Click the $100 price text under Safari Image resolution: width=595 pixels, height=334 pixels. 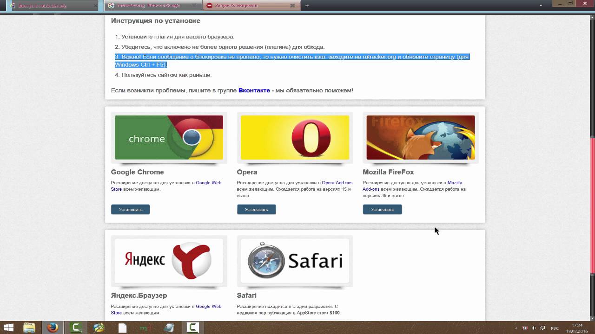coord(334,313)
